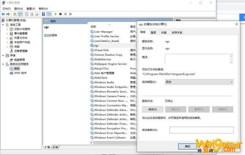
Task: Click the Up one level folder icon
Action: (15, 14)
